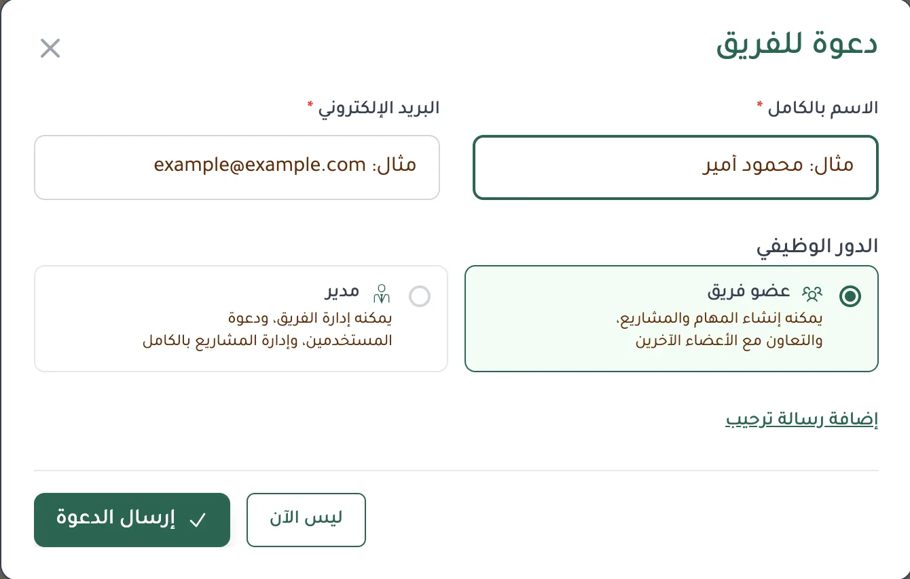Click the دعوة للفريق dialog title

pos(797,45)
